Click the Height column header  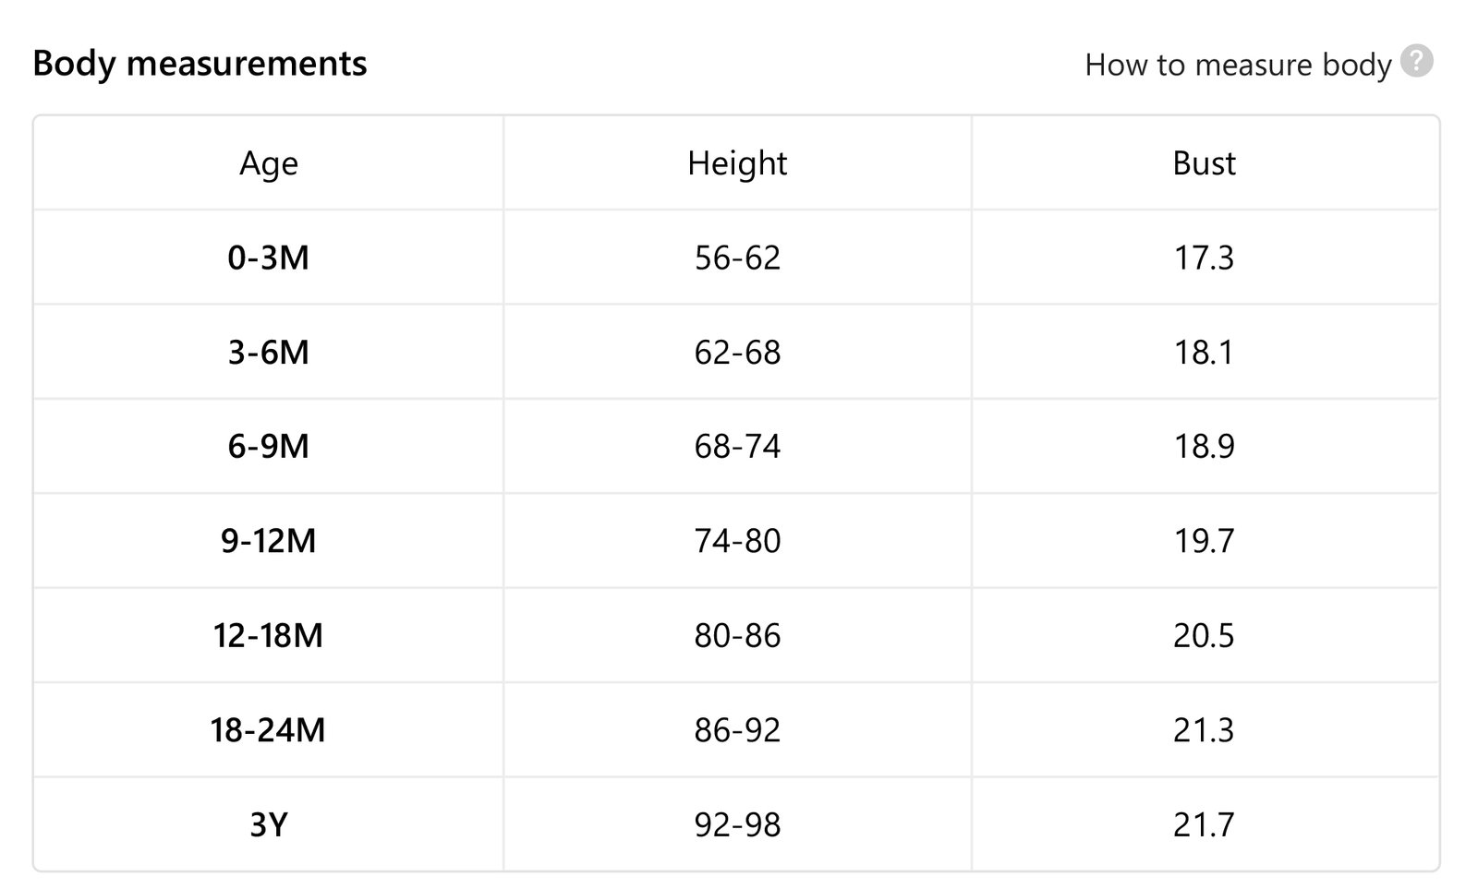[x=737, y=163]
